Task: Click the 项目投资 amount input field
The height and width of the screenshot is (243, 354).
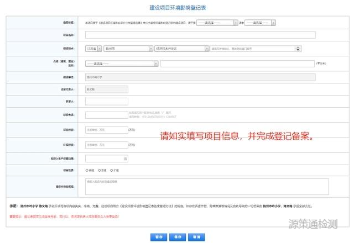Action: point(106,130)
